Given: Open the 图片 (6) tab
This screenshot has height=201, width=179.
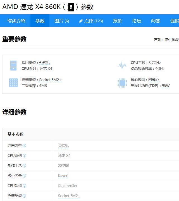Looking at the screenshot, I should (x=62, y=21).
